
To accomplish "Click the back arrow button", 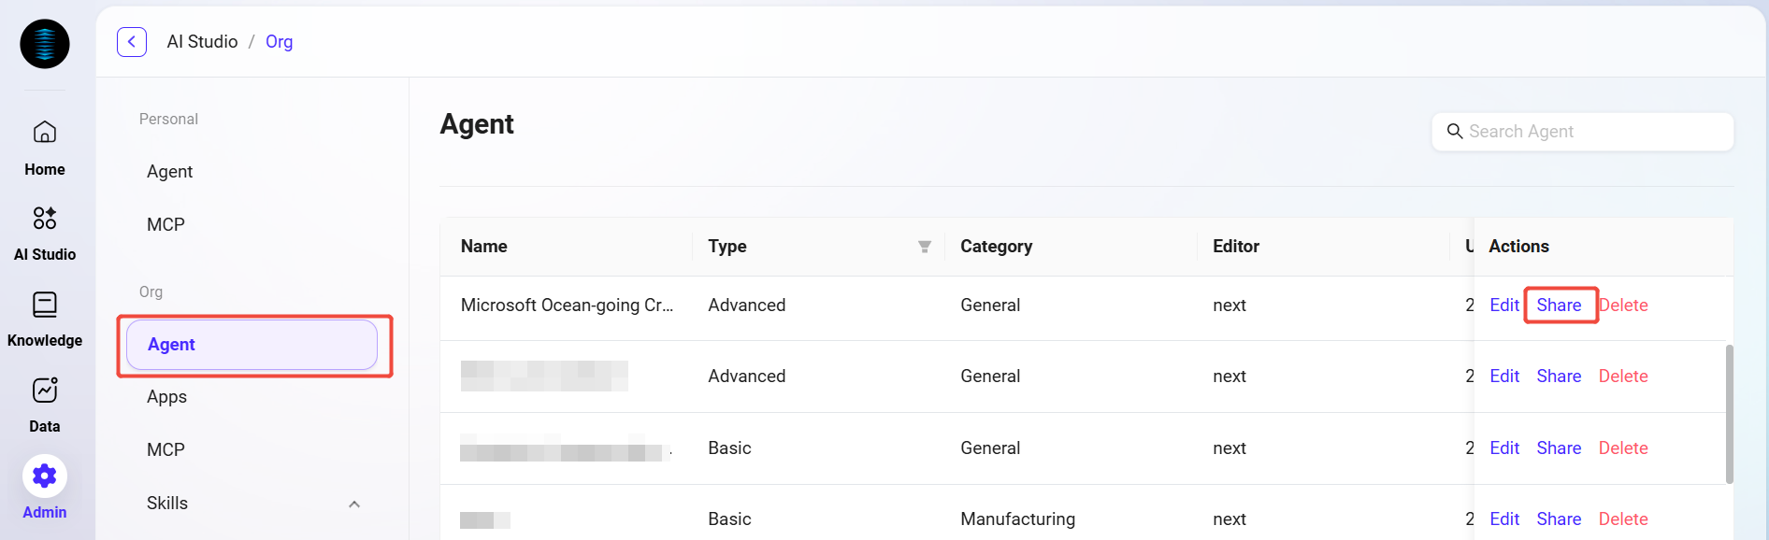I will (x=132, y=42).
